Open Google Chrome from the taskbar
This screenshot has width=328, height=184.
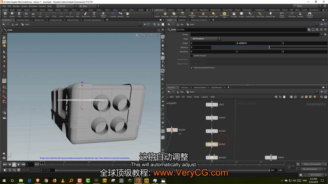[46, 180]
